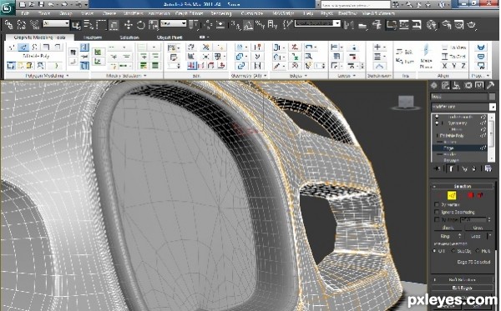
Task: Toggle the Angle Snap icon
Action: (x=248, y=25)
